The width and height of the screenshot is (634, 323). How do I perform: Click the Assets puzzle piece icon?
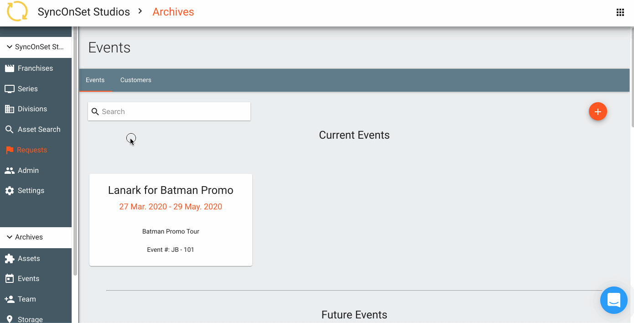[x=9, y=259]
